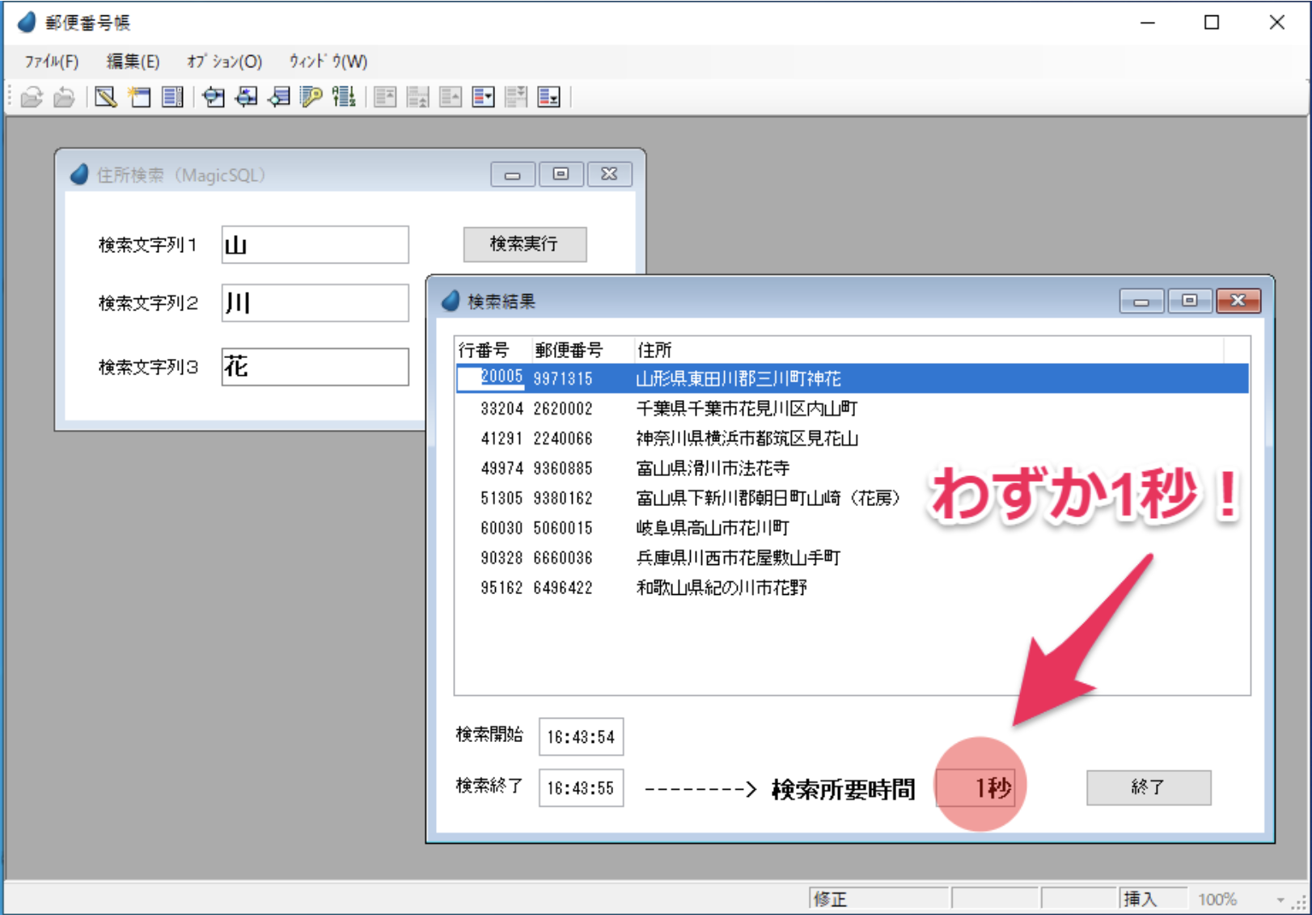
Task: Click the A-Z sort toolbar icon
Action: [x=344, y=98]
